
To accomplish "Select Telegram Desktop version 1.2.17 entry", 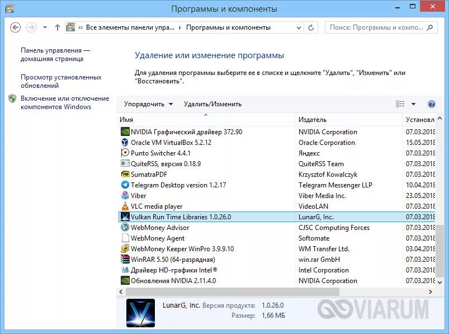I will (x=178, y=185).
